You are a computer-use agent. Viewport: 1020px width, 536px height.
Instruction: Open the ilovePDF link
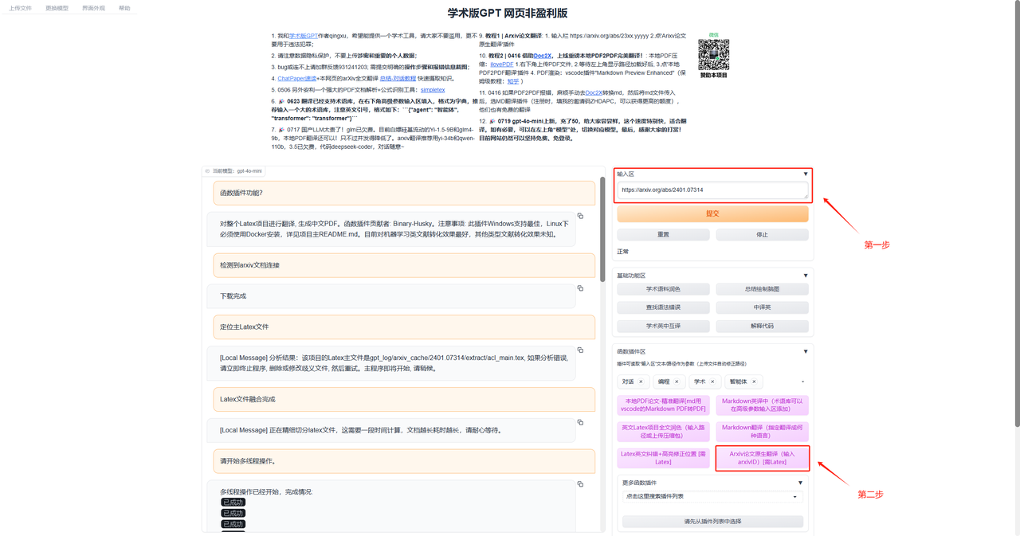tap(502, 65)
